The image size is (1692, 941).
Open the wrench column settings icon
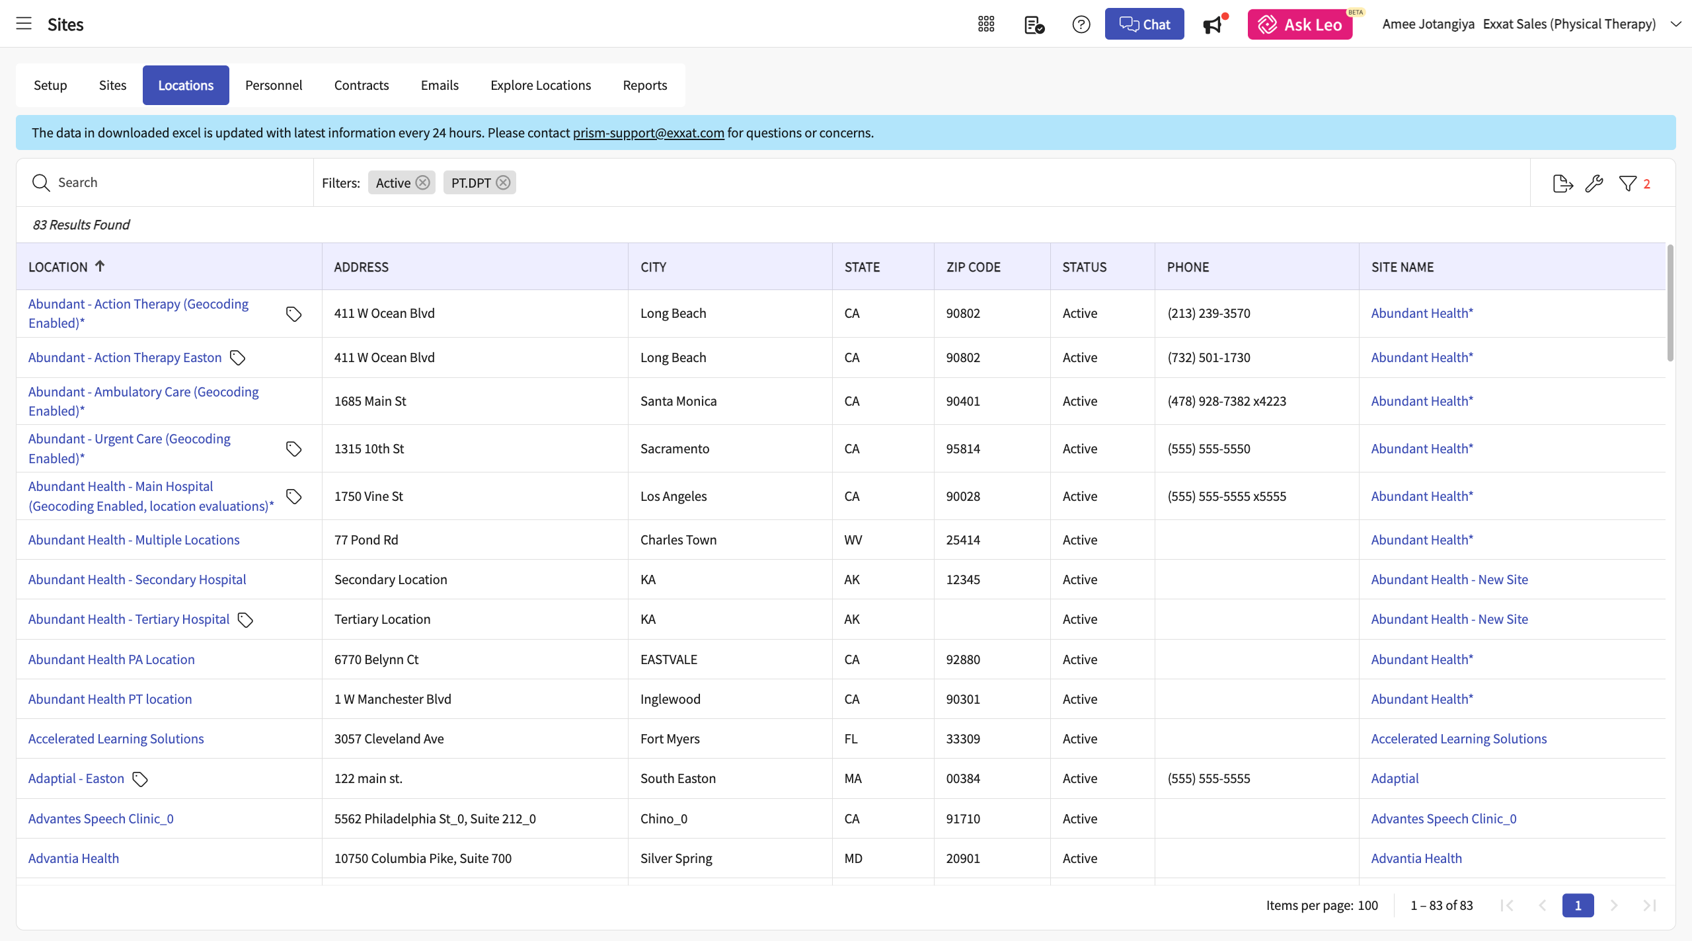tap(1594, 183)
